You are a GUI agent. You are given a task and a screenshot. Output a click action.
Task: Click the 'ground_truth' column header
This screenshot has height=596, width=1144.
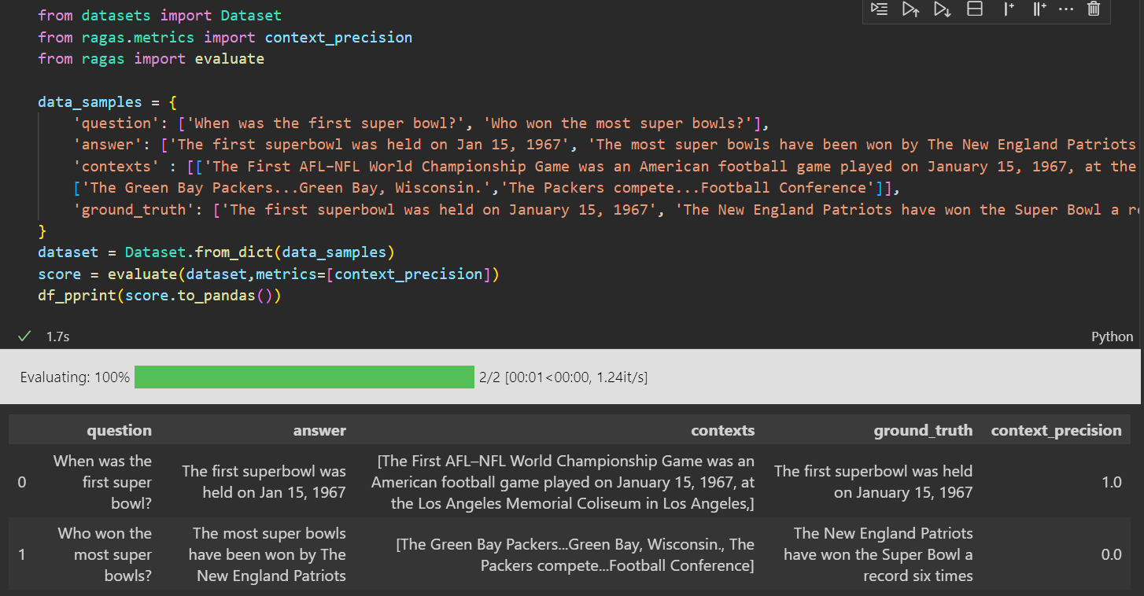pos(923,430)
